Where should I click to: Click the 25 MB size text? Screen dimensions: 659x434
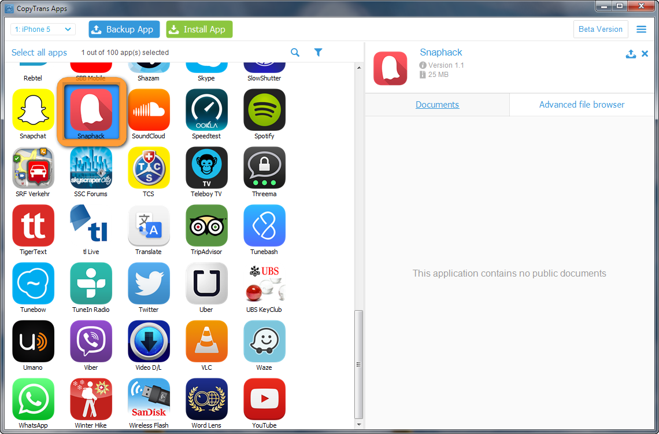(x=438, y=75)
